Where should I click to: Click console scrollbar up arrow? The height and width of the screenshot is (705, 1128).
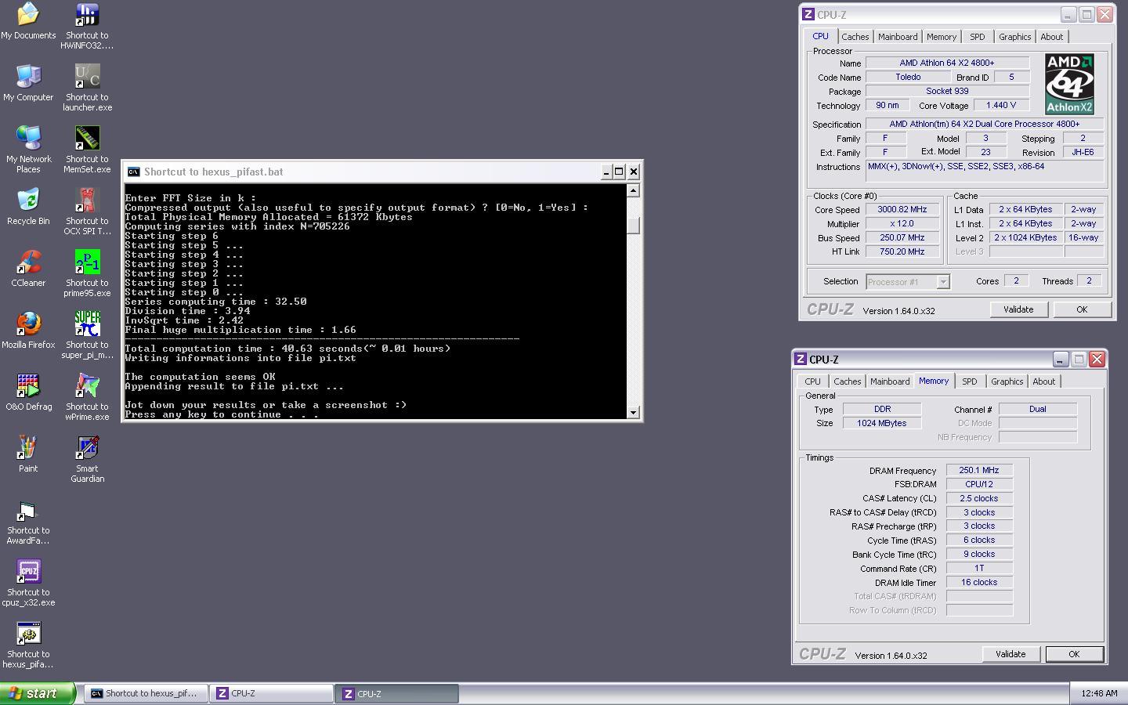tap(634, 190)
